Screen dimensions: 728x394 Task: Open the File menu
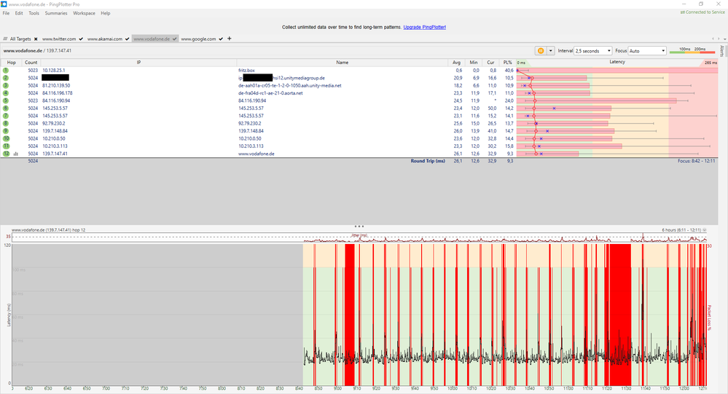pos(6,13)
